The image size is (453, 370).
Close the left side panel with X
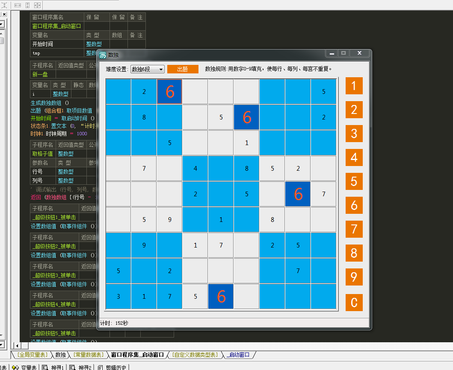coord(4,14)
